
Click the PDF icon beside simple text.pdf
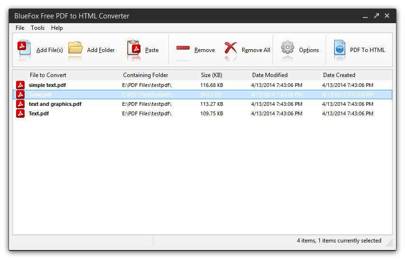point(20,85)
